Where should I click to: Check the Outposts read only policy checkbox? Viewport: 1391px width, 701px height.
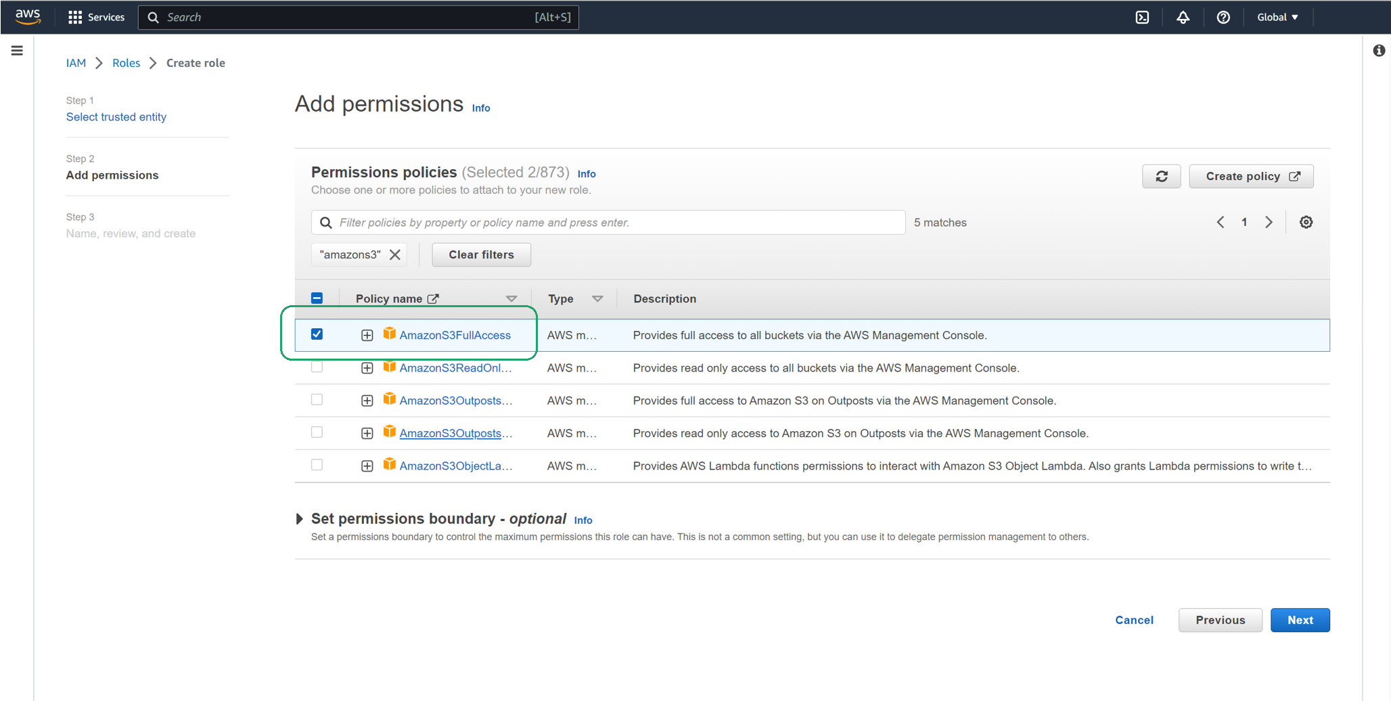pos(317,432)
